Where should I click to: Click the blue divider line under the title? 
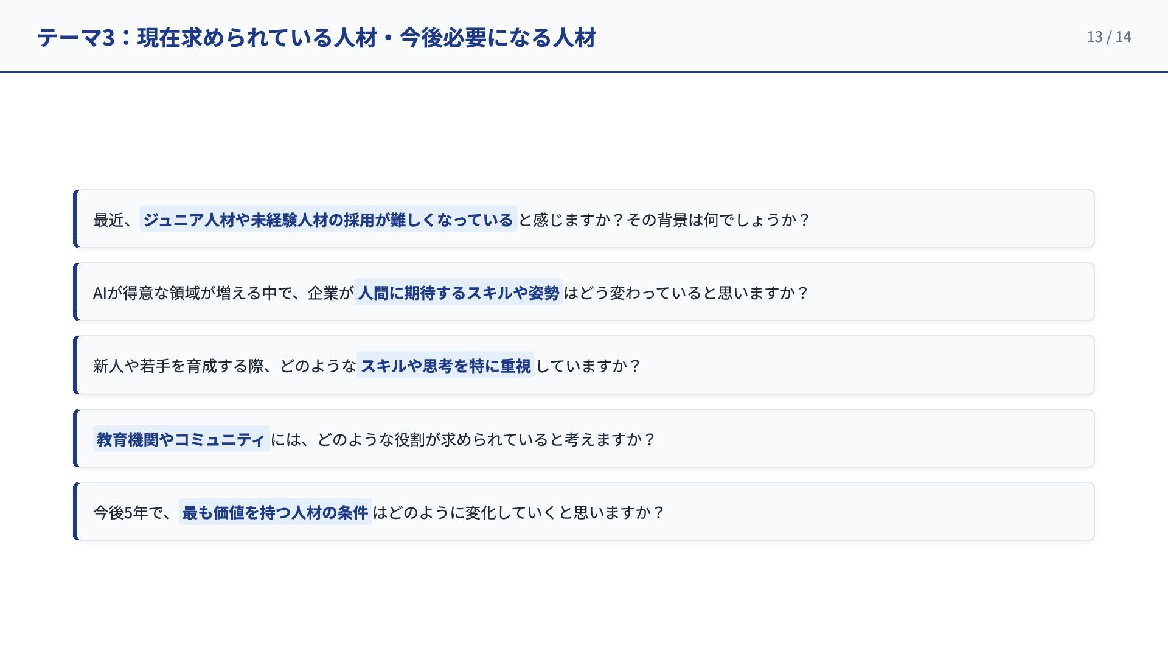584,72
